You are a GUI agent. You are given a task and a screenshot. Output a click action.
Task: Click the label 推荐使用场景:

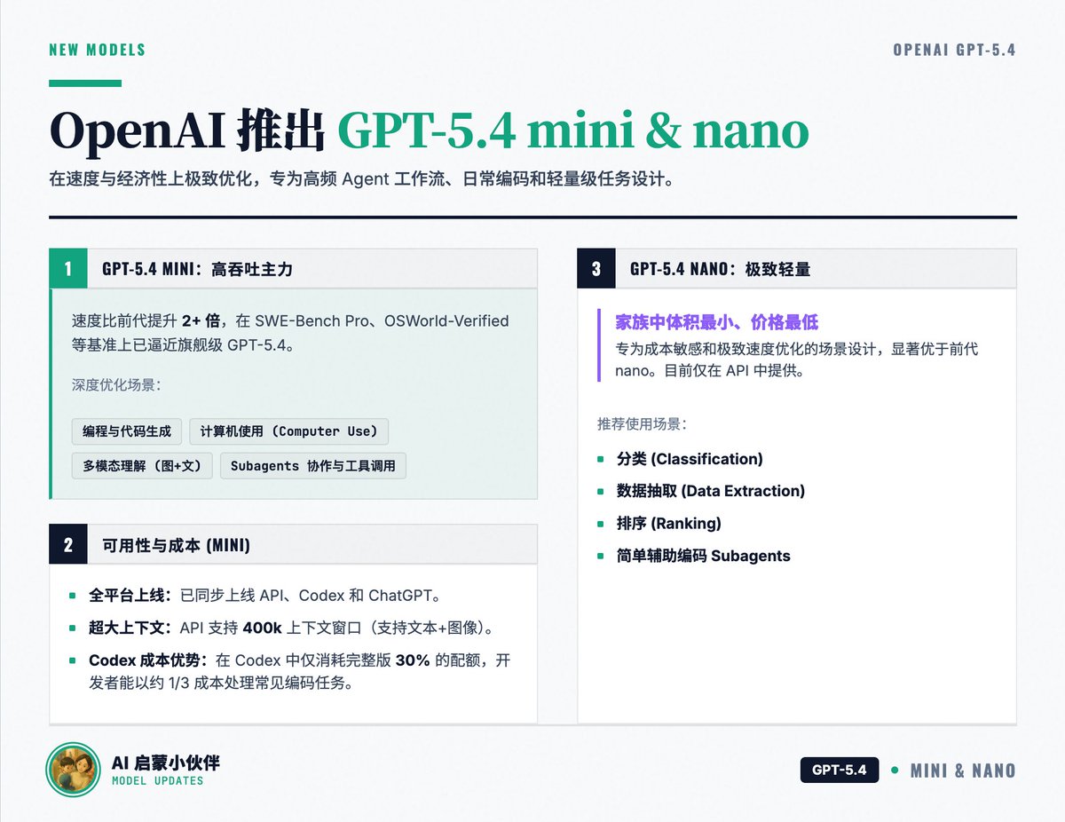coord(642,424)
